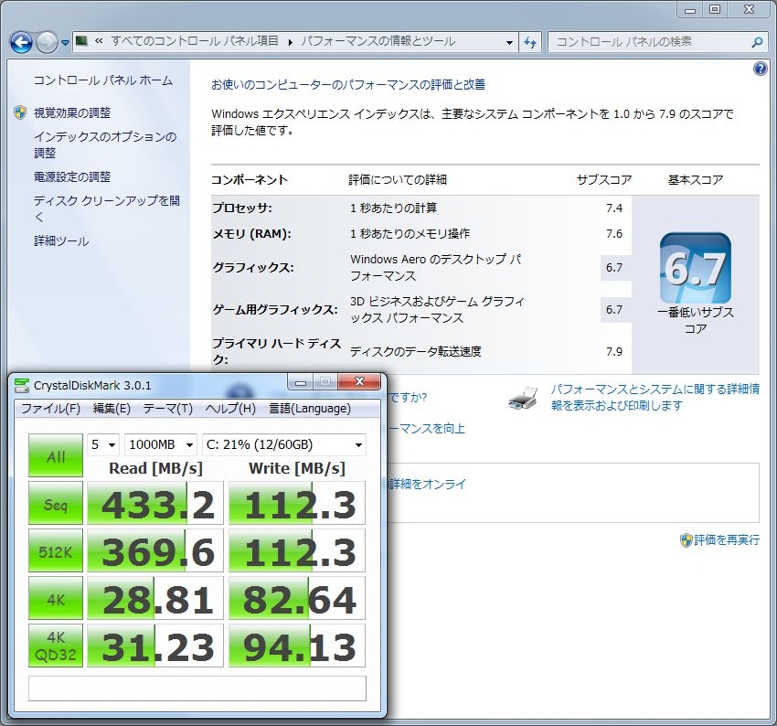Click the CrystalDiskMark title bar icon
The height and width of the screenshot is (726, 777).
21,383
